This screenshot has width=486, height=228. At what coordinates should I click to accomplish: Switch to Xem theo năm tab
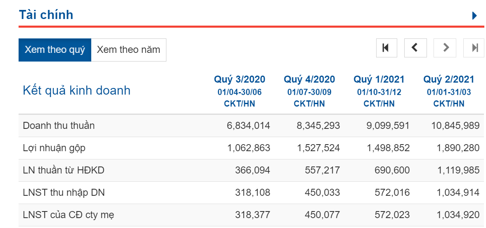point(128,50)
